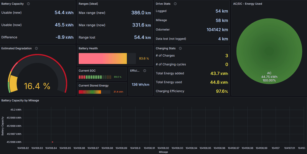Open the Battery Capacity by Mileage panel title
Screen dimensions: 307x154
coord(20,100)
